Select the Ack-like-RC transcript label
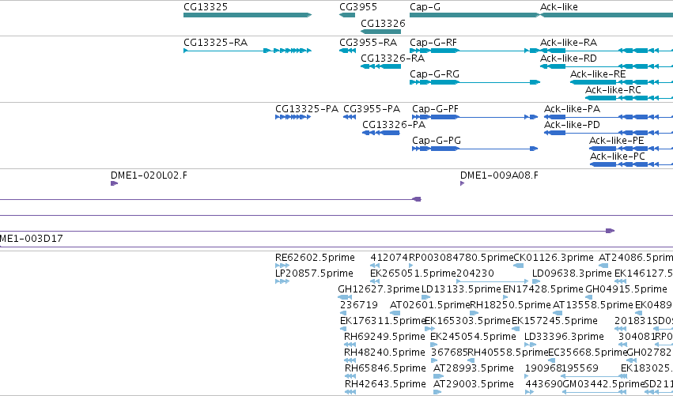The width and height of the screenshot is (673, 396). click(613, 90)
